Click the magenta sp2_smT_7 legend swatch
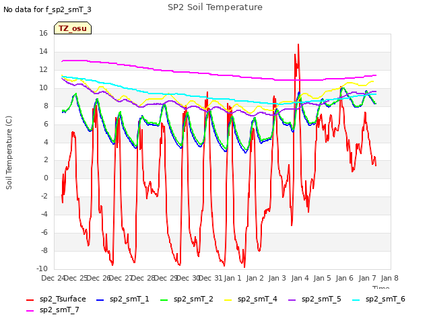This screenshot has width=431, height=323. coord(30,311)
